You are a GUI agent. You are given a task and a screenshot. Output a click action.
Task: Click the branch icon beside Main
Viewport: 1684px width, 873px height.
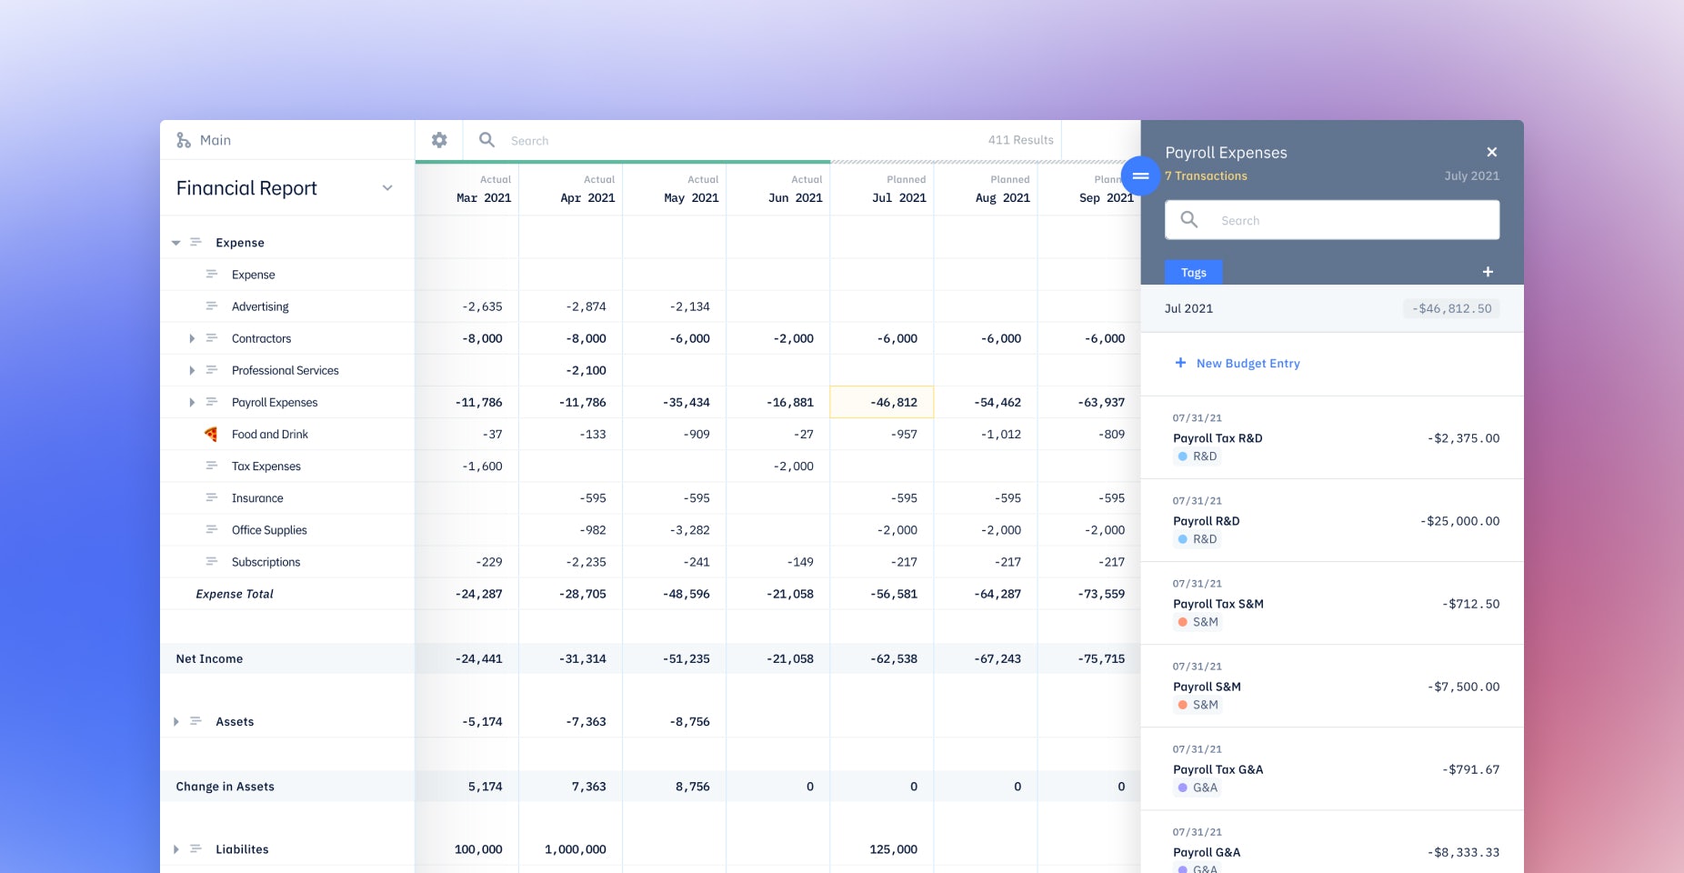pyautogui.click(x=184, y=140)
